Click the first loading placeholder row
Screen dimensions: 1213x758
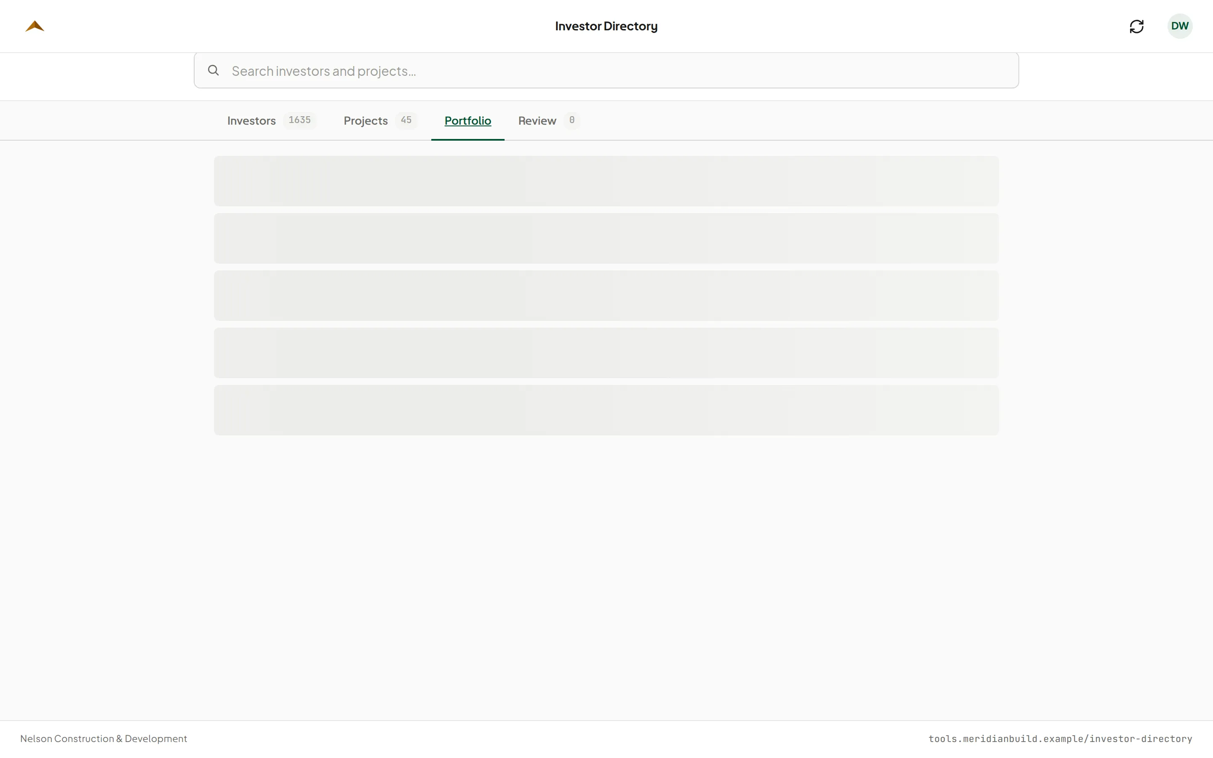click(606, 181)
